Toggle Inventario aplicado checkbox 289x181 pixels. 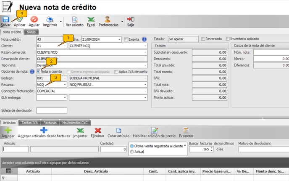[228, 39]
